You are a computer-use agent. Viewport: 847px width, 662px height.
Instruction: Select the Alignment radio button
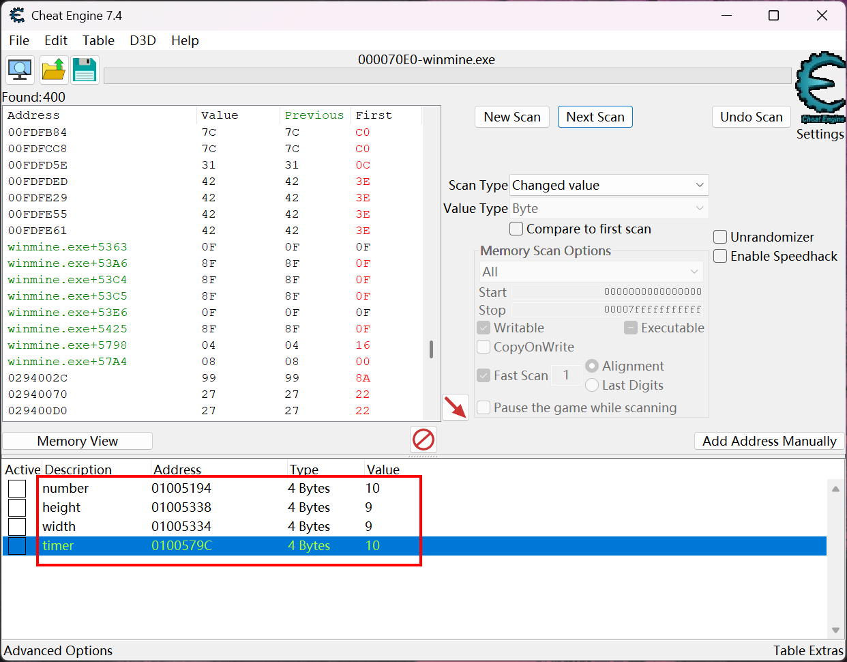pos(592,366)
